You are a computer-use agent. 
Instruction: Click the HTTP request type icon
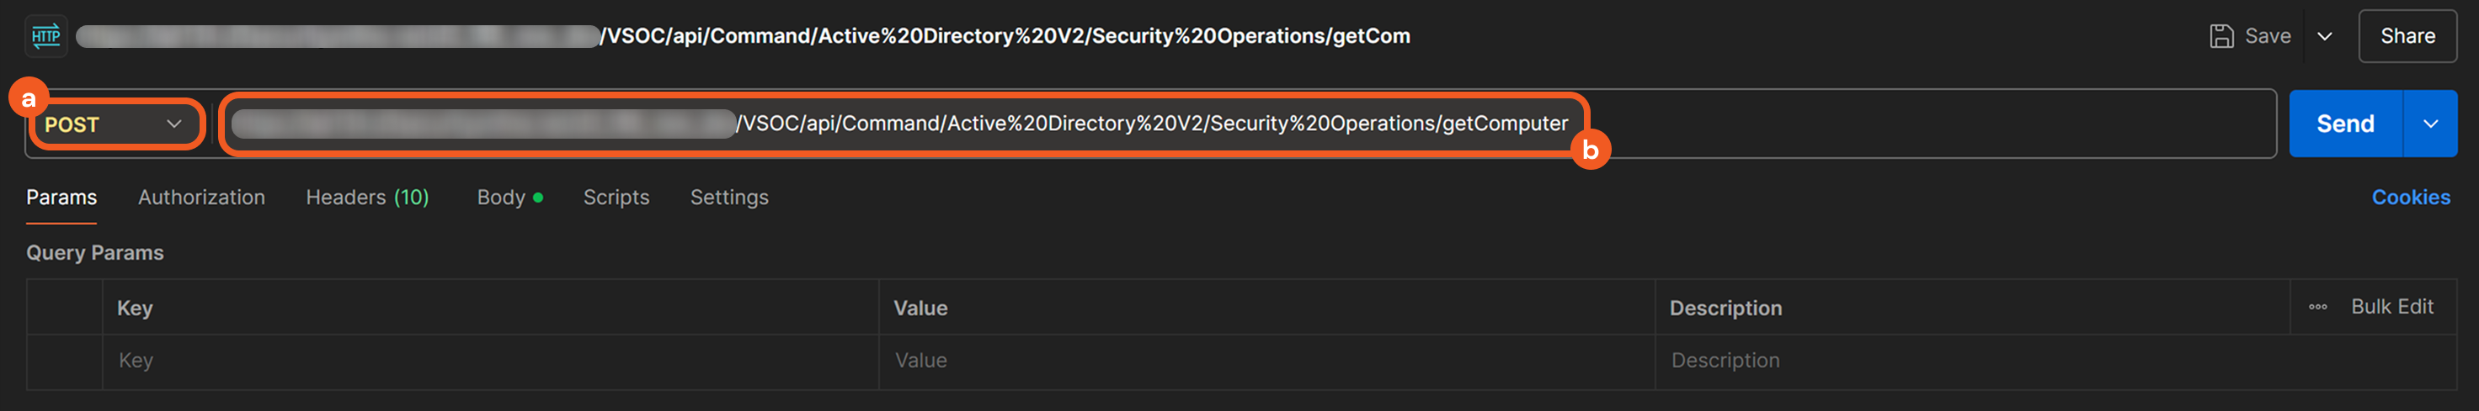(x=45, y=36)
